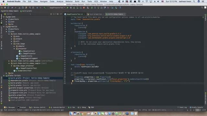Select ImageActivity in the project tree

pyautogui.click(x=26, y=56)
